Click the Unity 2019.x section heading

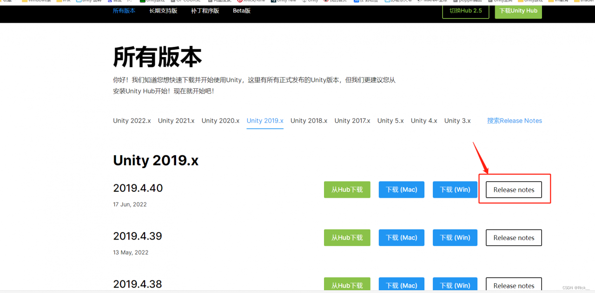pyautogui.click(x=156, y=161)
